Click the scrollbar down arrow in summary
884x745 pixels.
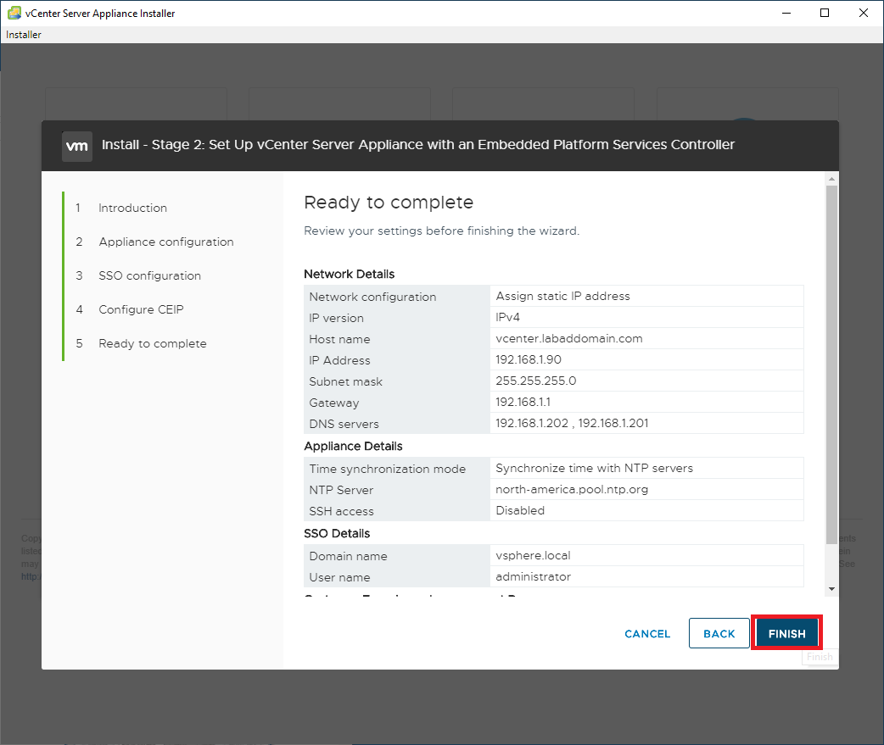[831, 589]
